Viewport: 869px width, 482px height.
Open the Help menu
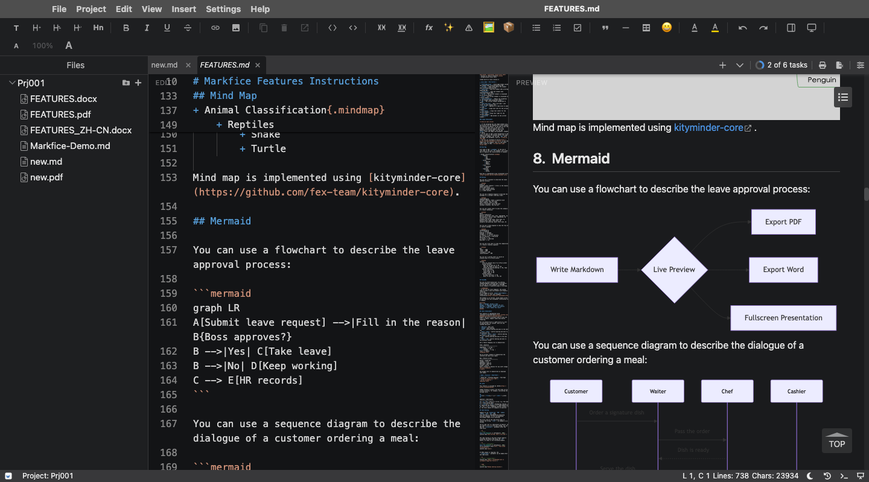point(260,9)
